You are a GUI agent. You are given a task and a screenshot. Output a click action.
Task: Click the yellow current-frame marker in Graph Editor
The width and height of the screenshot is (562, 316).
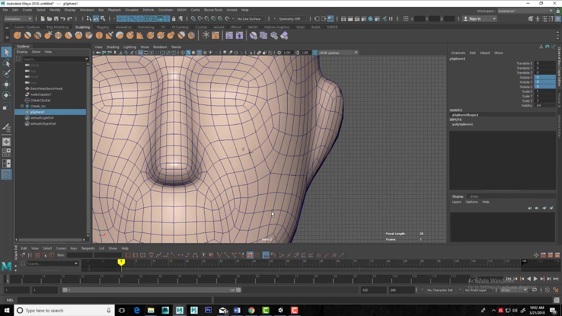coord(121,262)
